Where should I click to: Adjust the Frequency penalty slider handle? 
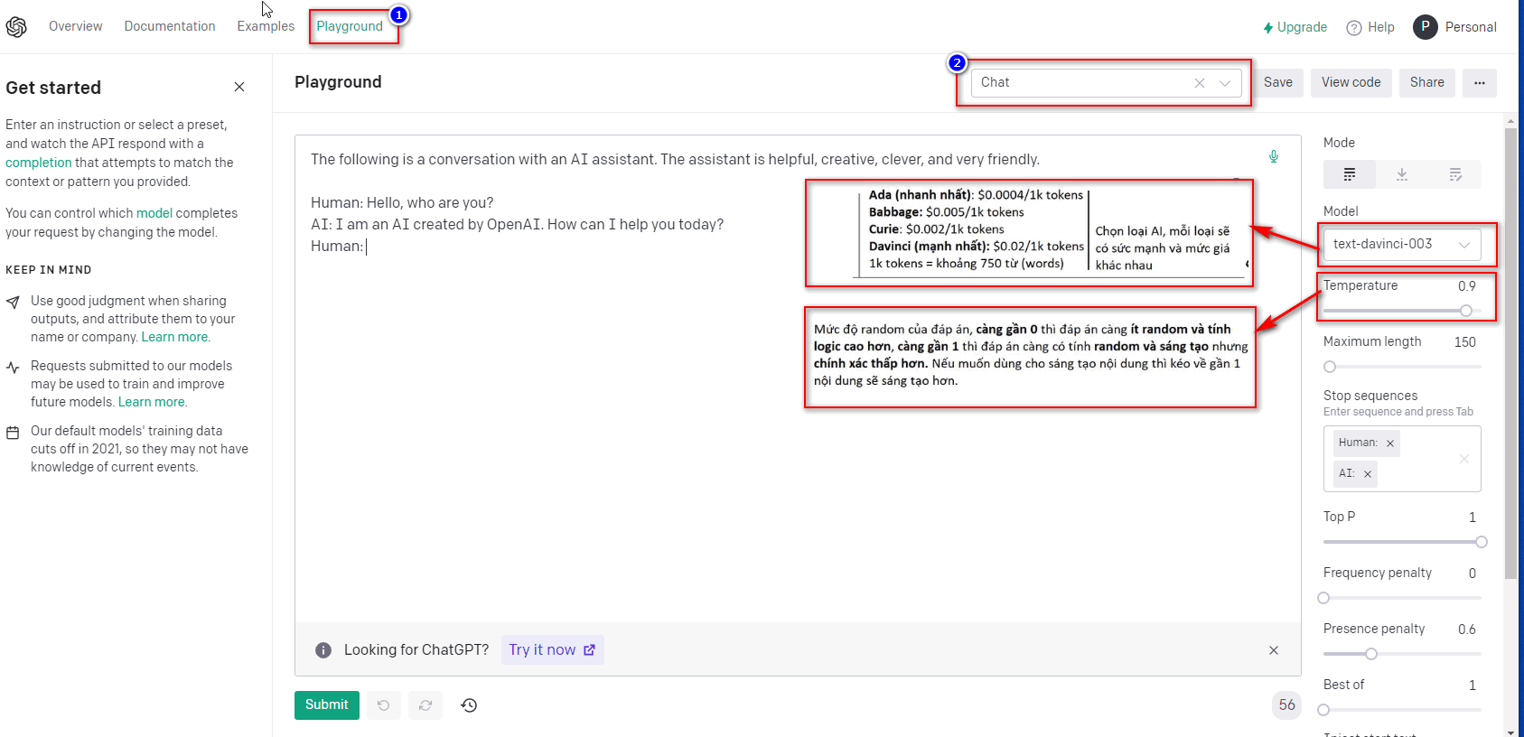coord(1323,598)
